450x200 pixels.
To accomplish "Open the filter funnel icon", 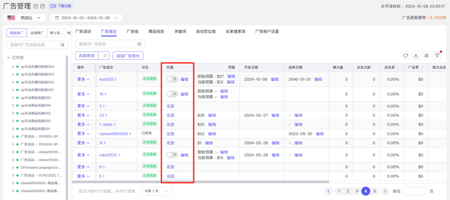I will (x=437, y=56).
